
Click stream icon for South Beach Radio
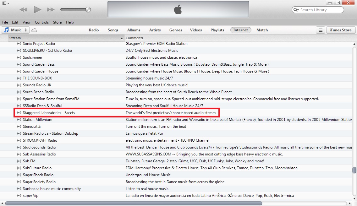tap(19, 92)
